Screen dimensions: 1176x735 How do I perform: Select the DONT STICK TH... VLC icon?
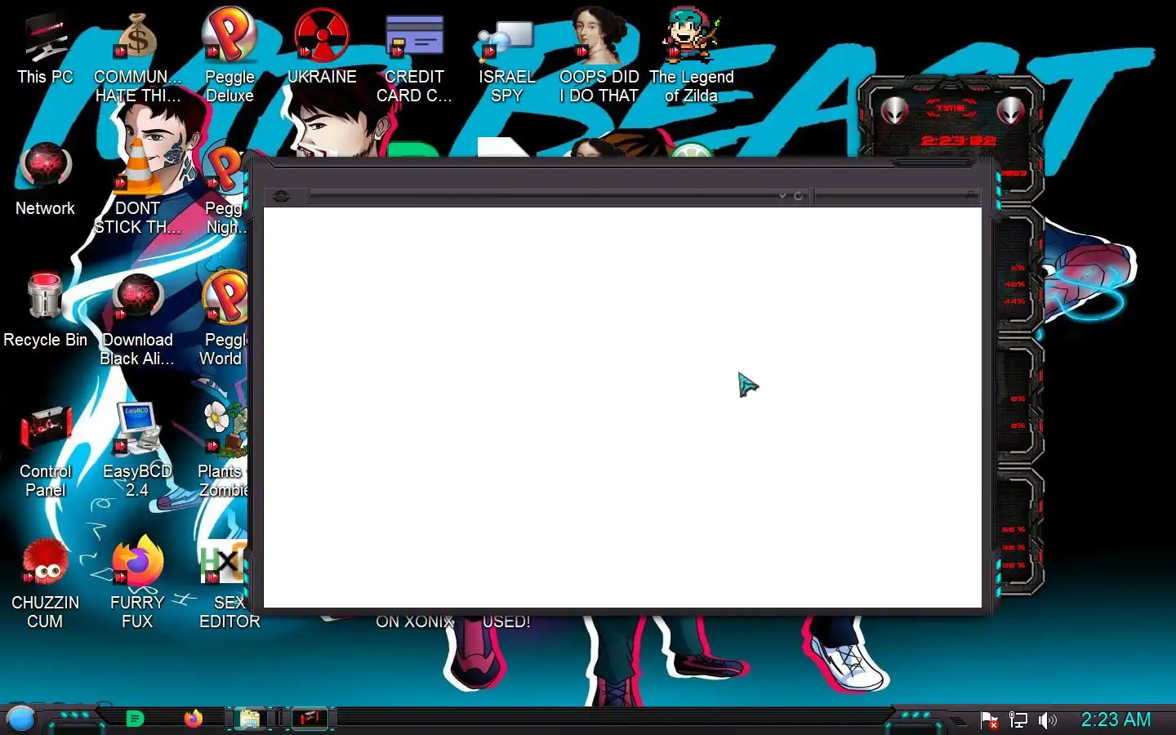click(x=137, y=188)
